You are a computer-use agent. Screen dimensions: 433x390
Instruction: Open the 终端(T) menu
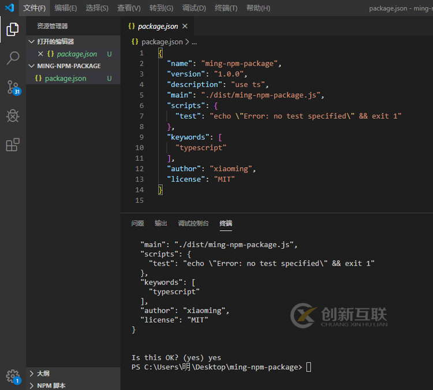pyautogui.click(x=226, y=8)
